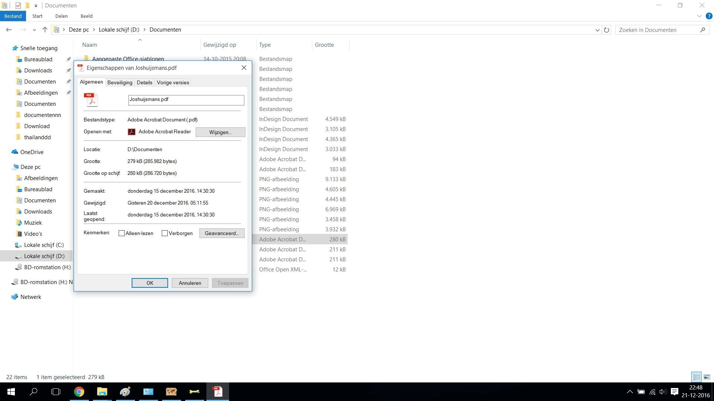Select Lokale schijf (C:) in sidebar
Image resolution: width=714 pixels, height=401 pixels.
[44, 245]
